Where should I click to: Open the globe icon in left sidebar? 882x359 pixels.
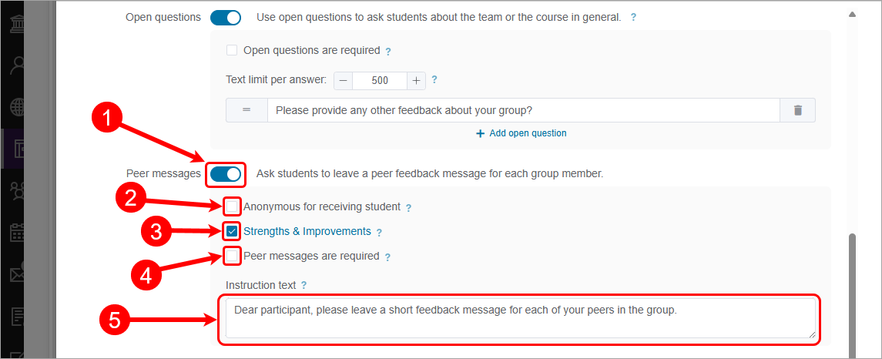pyautogui.click(x=16, y=106)
